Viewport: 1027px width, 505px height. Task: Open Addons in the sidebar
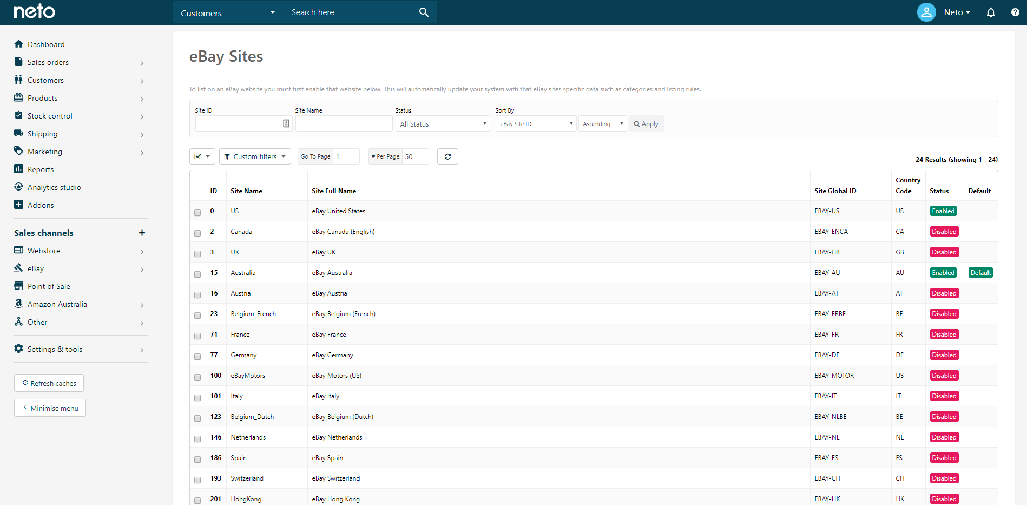41,205
